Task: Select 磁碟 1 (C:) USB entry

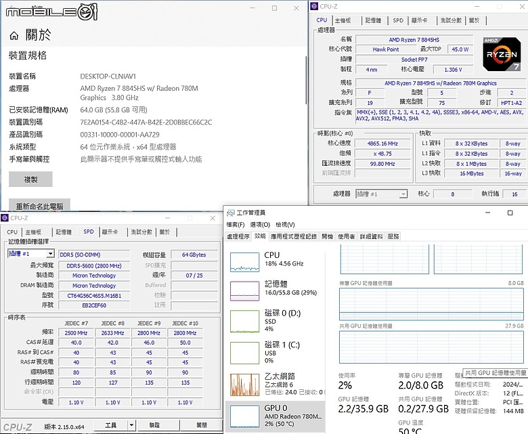Action: [276, 352]
